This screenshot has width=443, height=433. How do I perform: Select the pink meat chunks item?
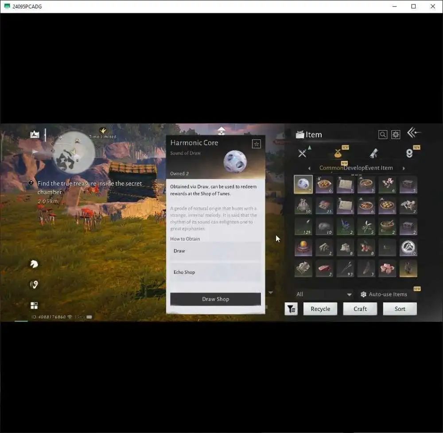387,268
